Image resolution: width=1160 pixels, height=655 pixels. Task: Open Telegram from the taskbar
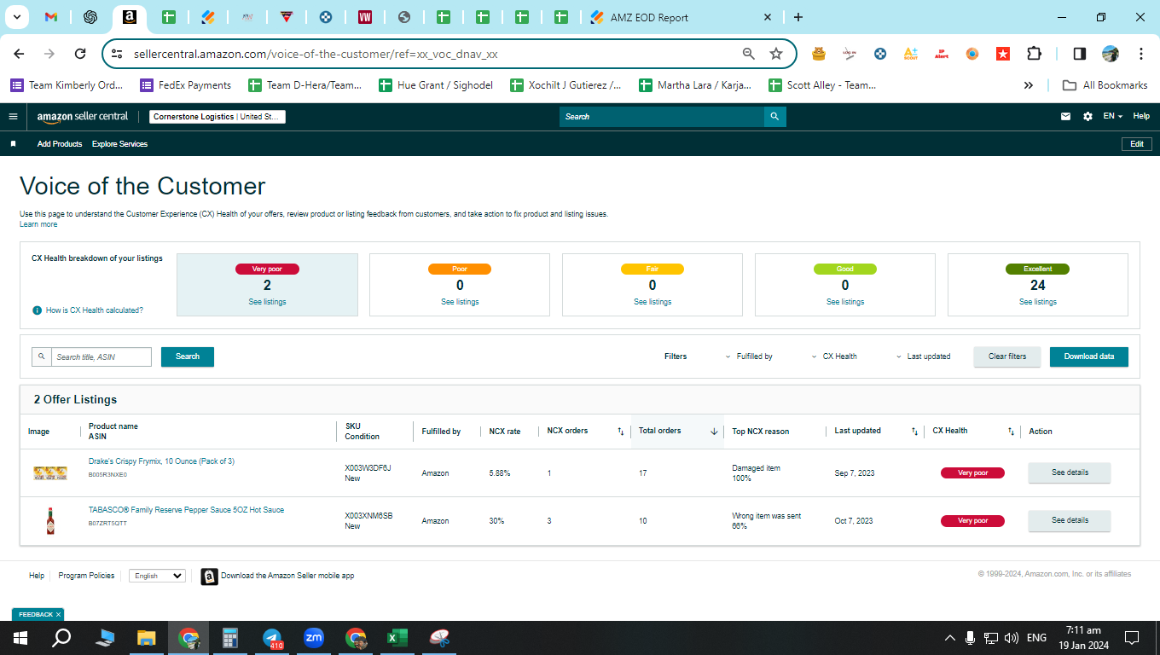click(x=273, y=638)
